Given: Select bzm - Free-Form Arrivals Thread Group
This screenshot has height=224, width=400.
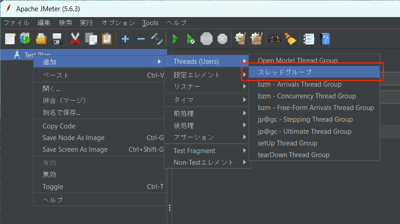Looking at the screenshot, I should 314,108.
